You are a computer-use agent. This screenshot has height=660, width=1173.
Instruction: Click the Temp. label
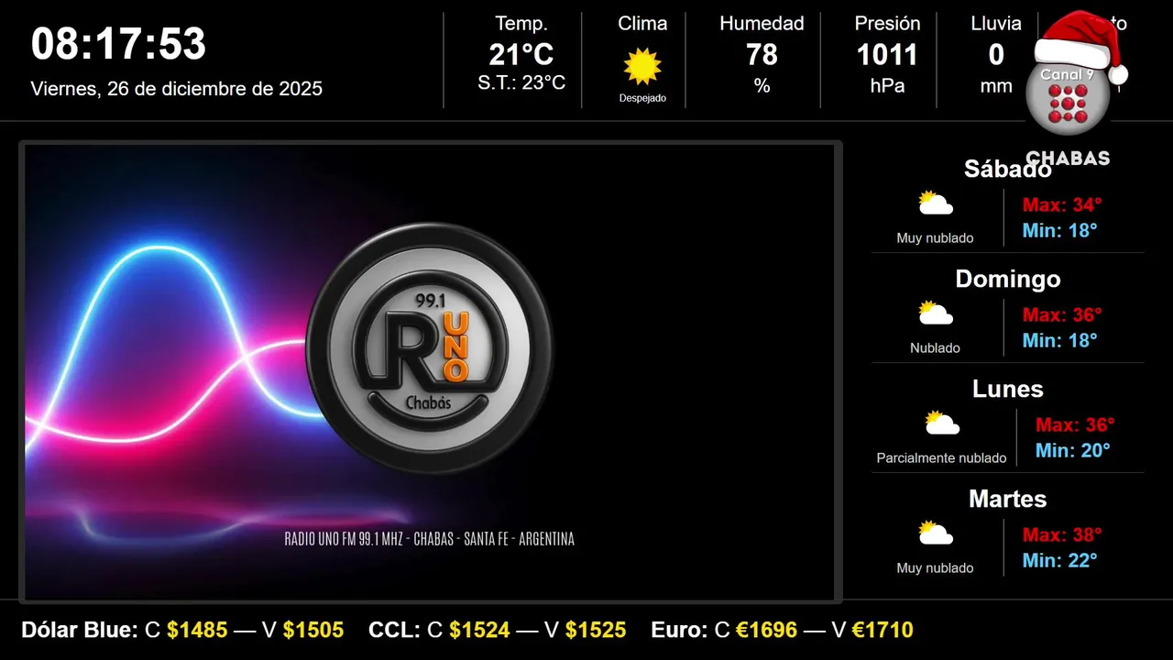[521, 24]
